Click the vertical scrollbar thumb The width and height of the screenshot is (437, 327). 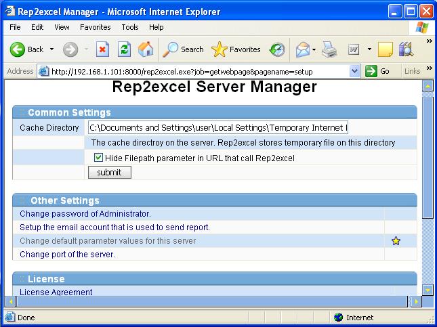tap(428, 157)
